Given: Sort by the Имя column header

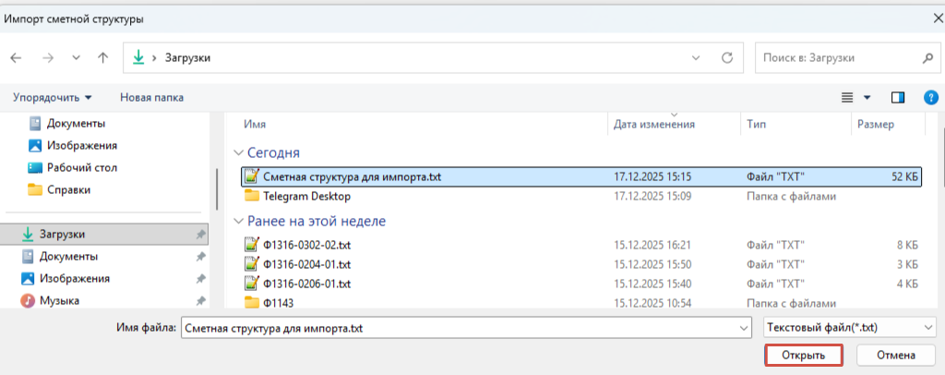Looking at the screenshot, I should (255, 124).
